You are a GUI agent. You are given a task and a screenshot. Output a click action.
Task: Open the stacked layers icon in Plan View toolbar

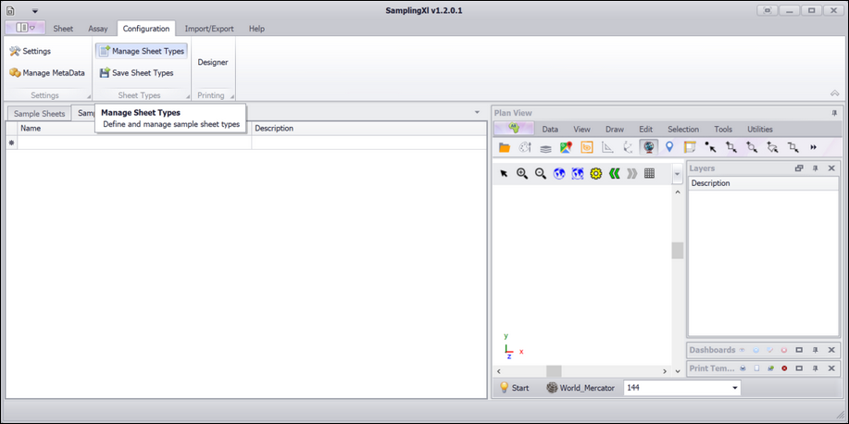click(546, 147)
